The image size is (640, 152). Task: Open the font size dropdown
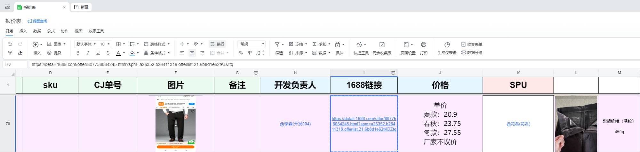[x=105, y=44]
